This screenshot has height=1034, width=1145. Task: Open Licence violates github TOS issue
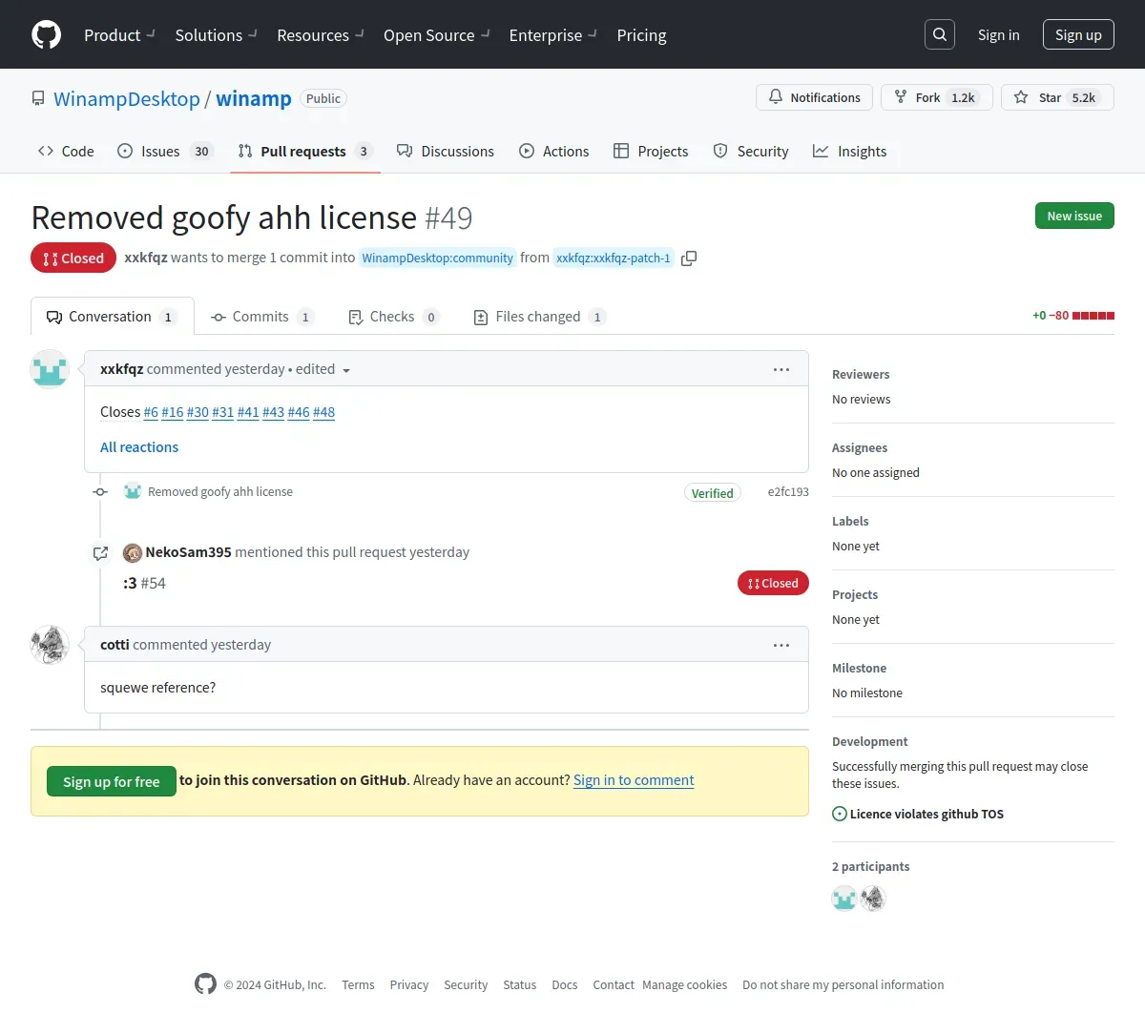pos(926,814)
